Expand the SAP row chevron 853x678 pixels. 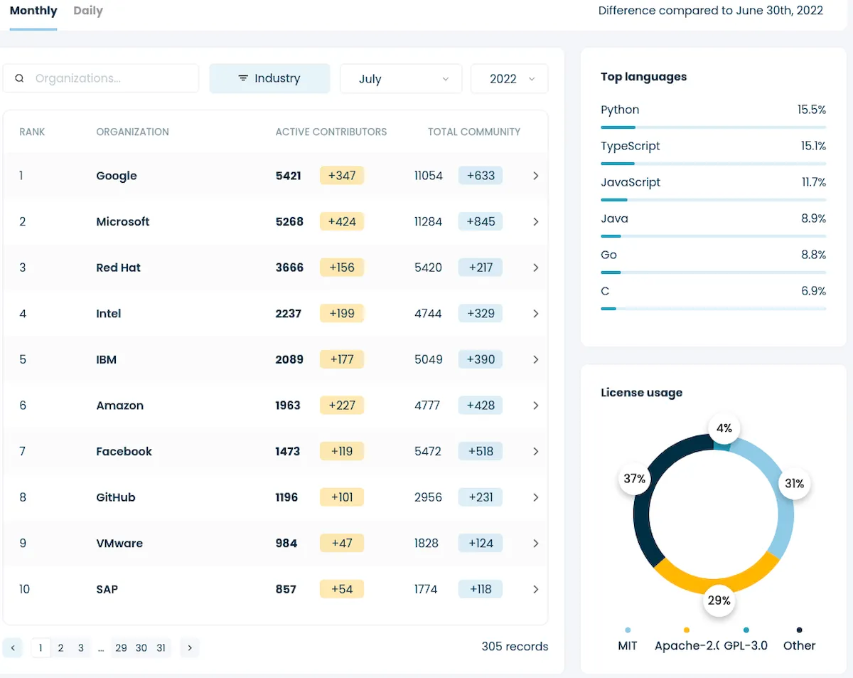coord(535,589)
